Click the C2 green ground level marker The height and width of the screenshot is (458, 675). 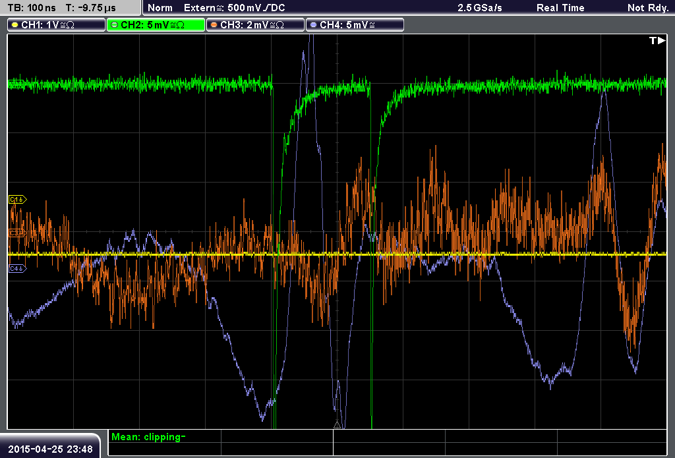16,84
